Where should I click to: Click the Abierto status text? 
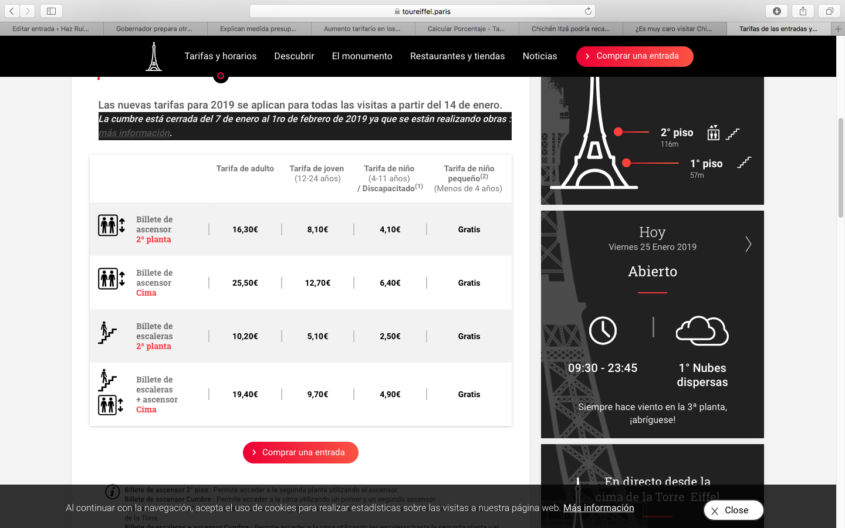click(x=653, y=272)
